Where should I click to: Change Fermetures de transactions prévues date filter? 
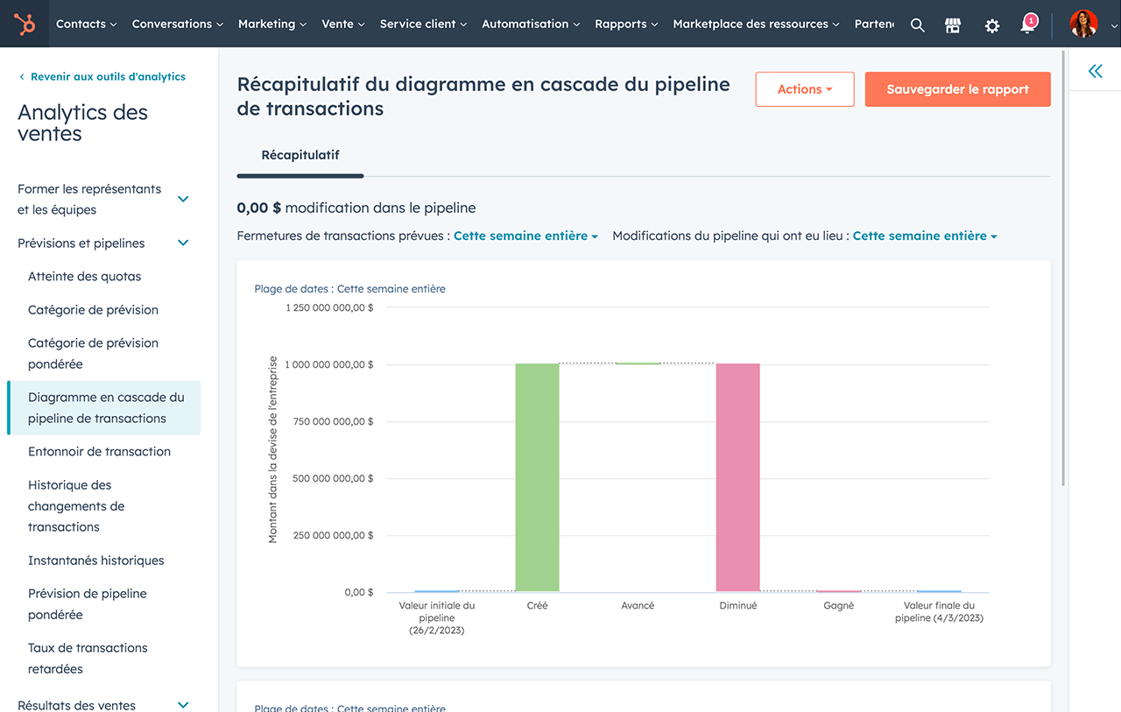[525, 236]
